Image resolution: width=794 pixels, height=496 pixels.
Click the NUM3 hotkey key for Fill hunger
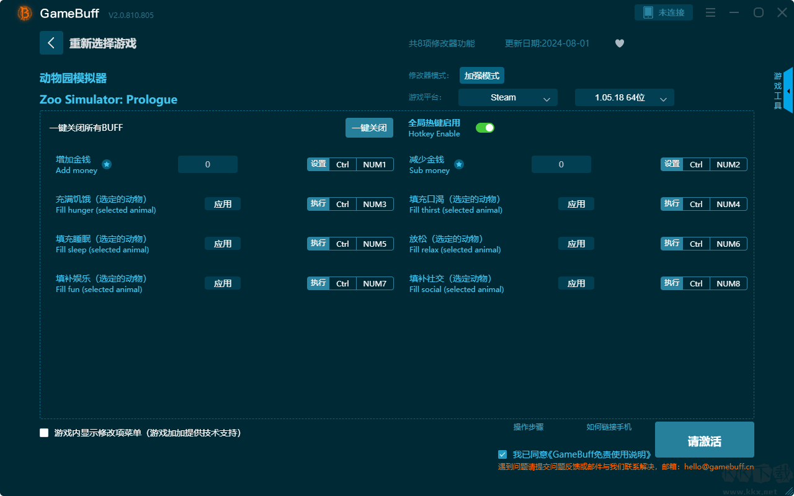[x=375, y=204]
